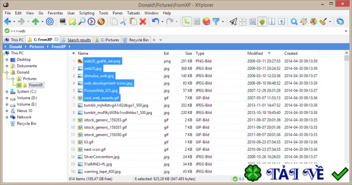The image size is (352, 185).
Task: Click the paintbrush cleanup icon
Action: pos(323,21)
